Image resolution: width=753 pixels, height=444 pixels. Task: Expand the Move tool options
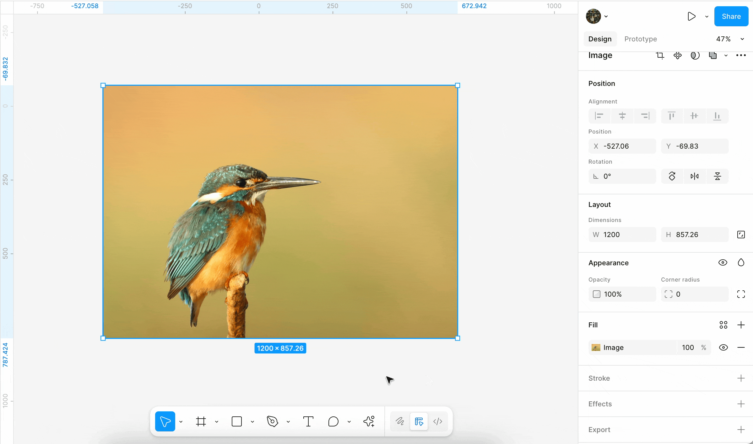tap(181, 421)
